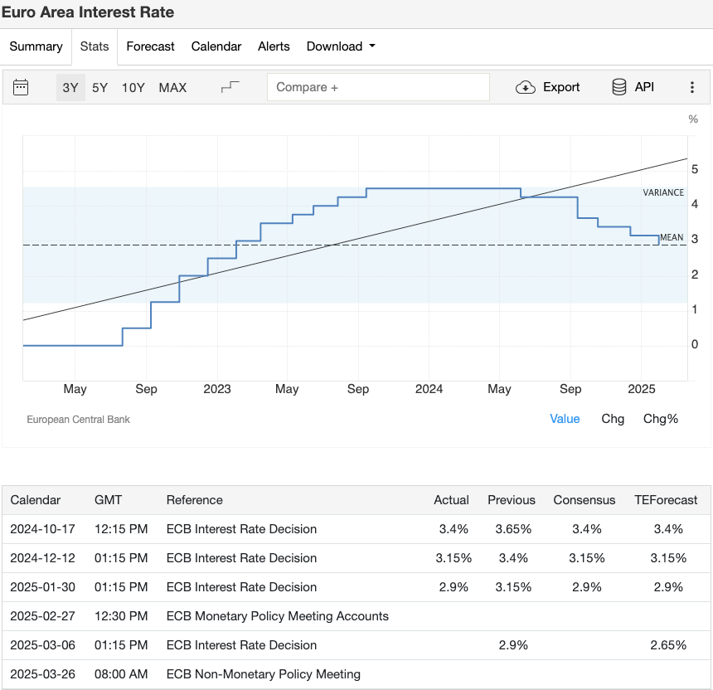Select the Chg% chart display option

point(661,419)
